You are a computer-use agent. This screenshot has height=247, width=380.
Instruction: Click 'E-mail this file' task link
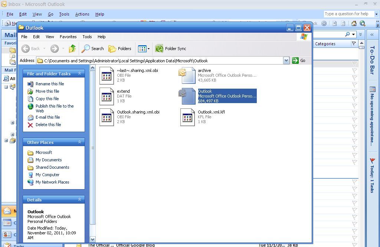(x=48, y=117)
